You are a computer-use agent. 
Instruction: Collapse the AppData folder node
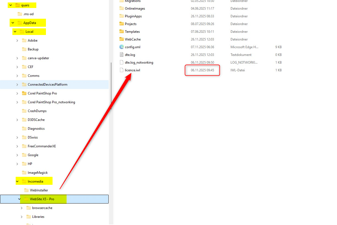click(13, 23)
